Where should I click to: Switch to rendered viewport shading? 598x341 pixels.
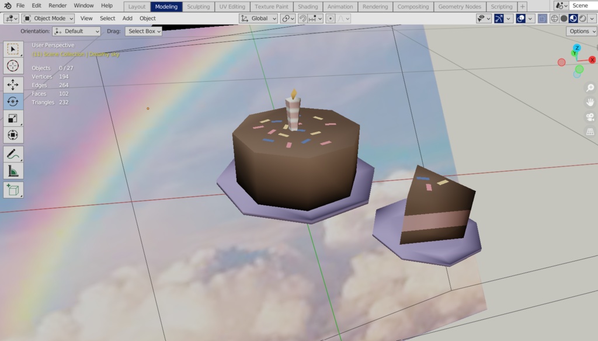(x=582, y=18)
